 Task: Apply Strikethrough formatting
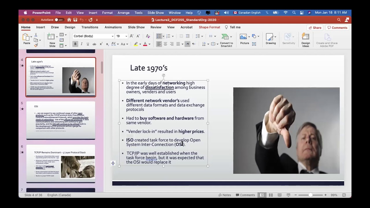94,44
